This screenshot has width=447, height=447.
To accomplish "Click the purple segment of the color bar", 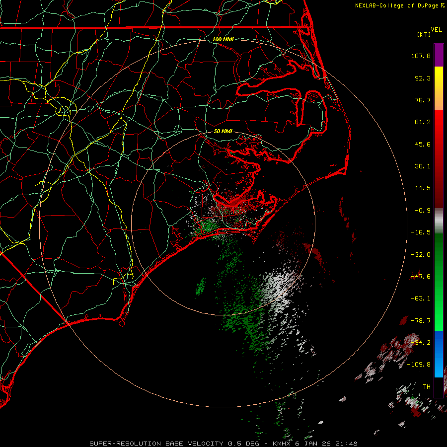I will (439, 55).
